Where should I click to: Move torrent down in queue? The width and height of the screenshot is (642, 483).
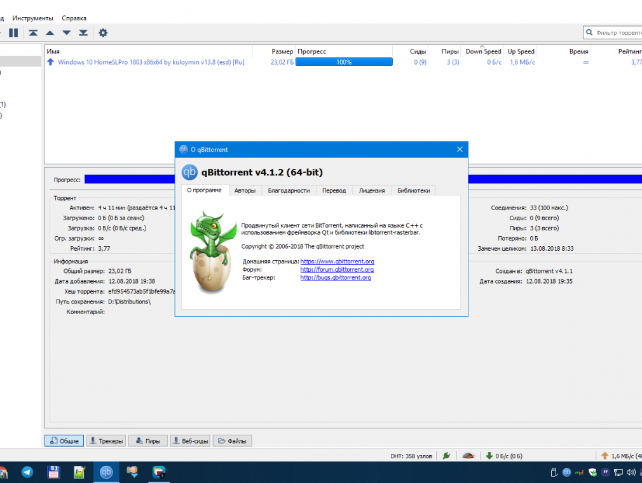pos(66,33)
